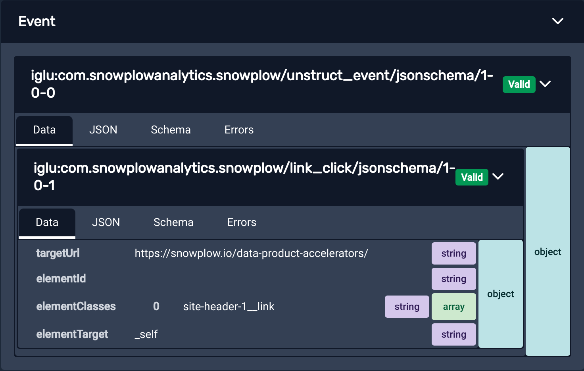The image size is (584, 371).
Task: Open the JSON tab of the link_click event
Action: [x=106, y=222]
